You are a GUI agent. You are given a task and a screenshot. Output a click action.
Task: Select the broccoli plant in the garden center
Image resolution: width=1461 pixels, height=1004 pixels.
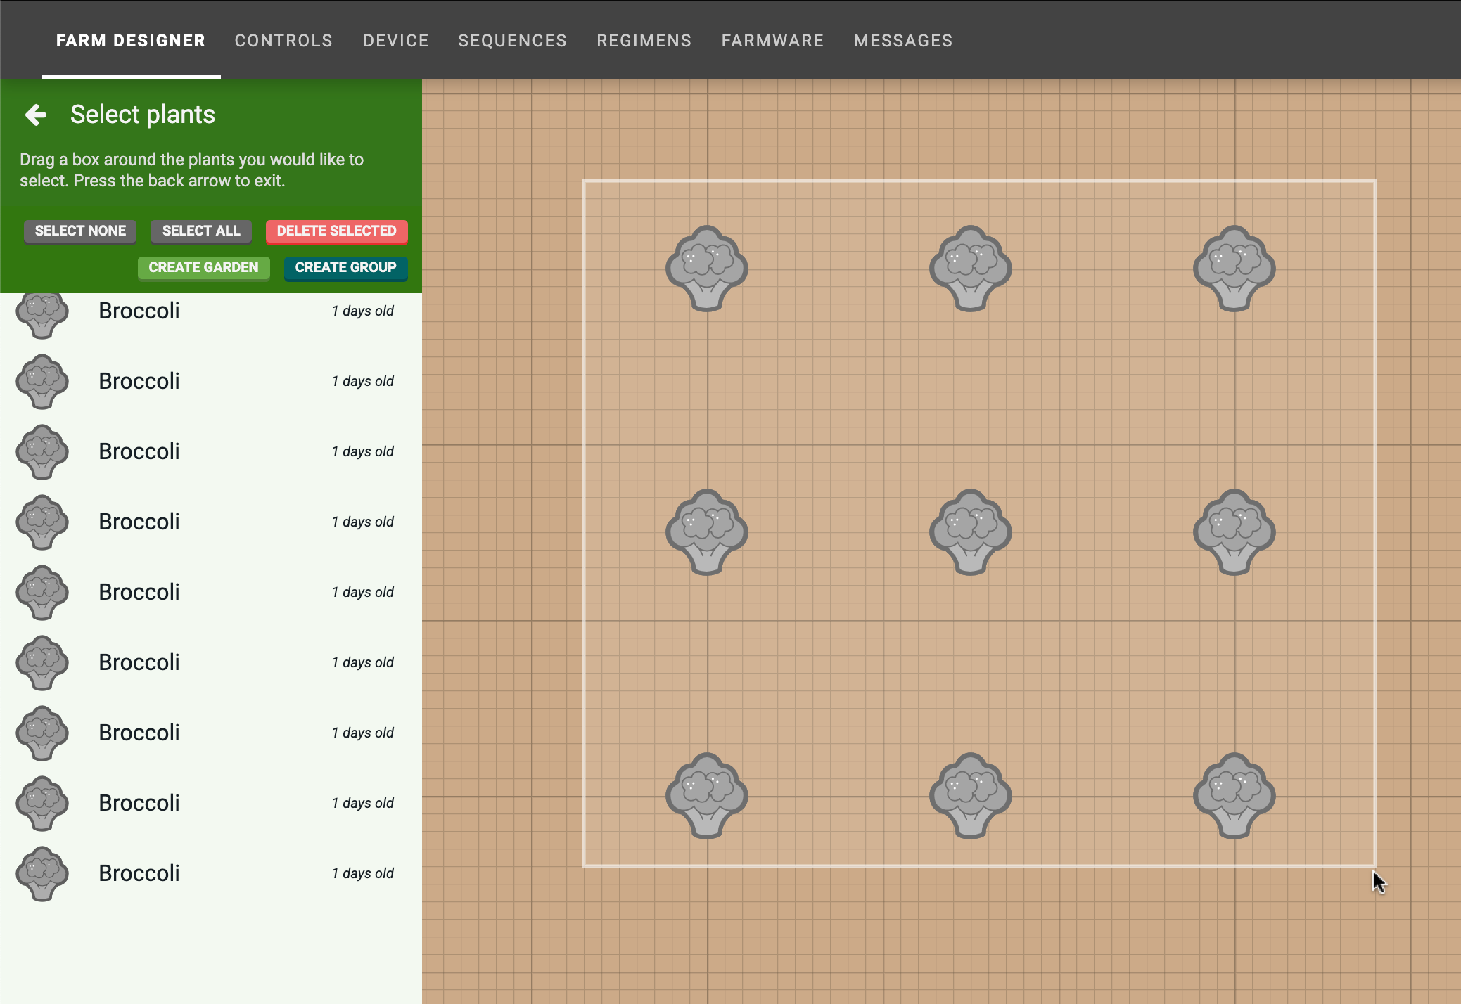970,532
